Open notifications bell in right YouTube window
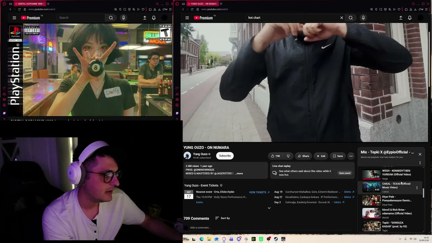432x243 pixels. coord(410,18)
